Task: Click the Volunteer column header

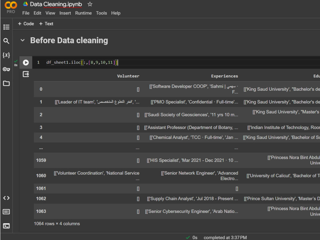Action: click(128, 76)
